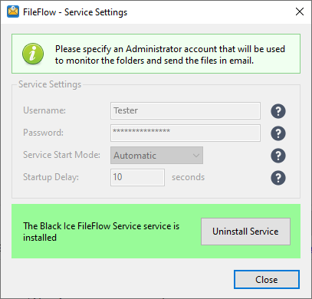
Task: Open help for the Username field
Action: click(278, 111)
